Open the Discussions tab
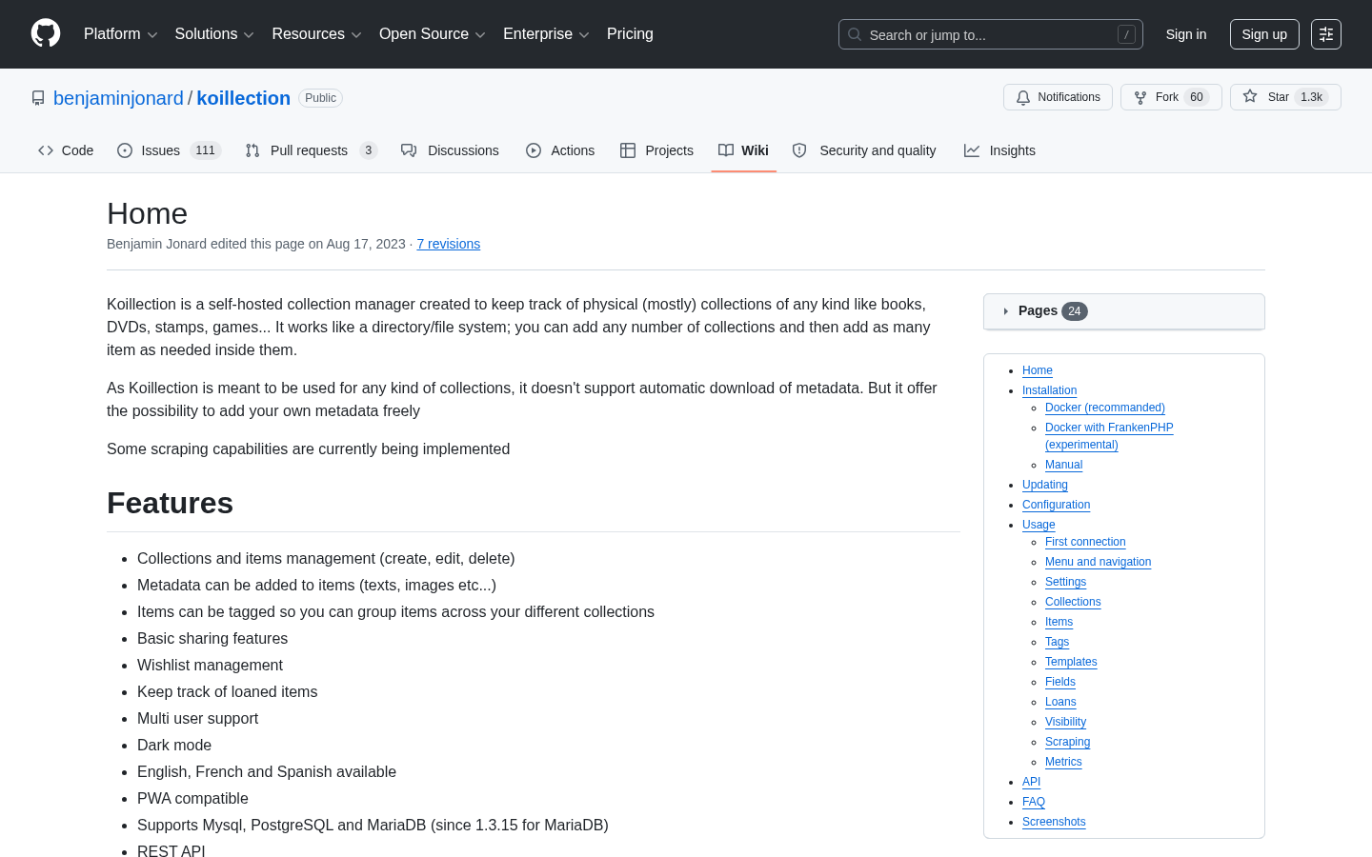Image resolution: width=1372 pixels, height=857 pixels. (450, 150)
